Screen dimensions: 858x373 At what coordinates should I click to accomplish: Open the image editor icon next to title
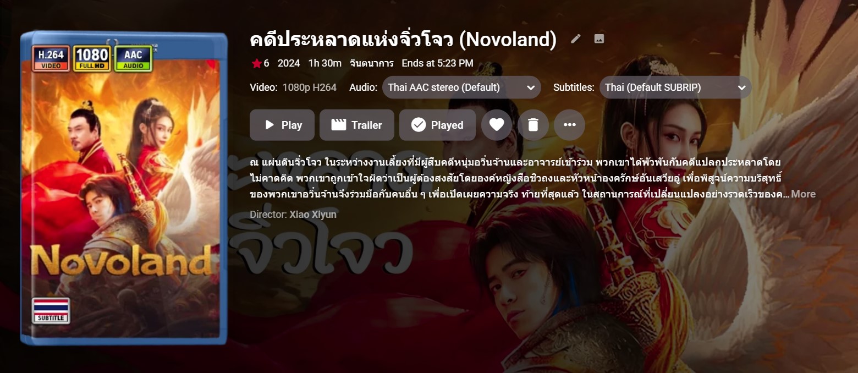599,39
